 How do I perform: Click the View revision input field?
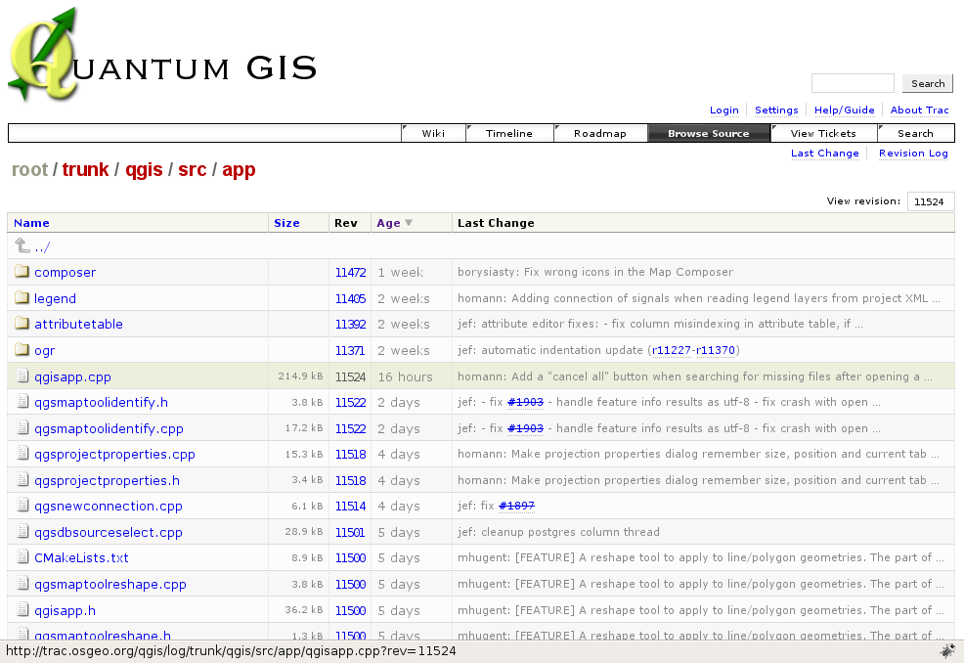click(931, 201)
